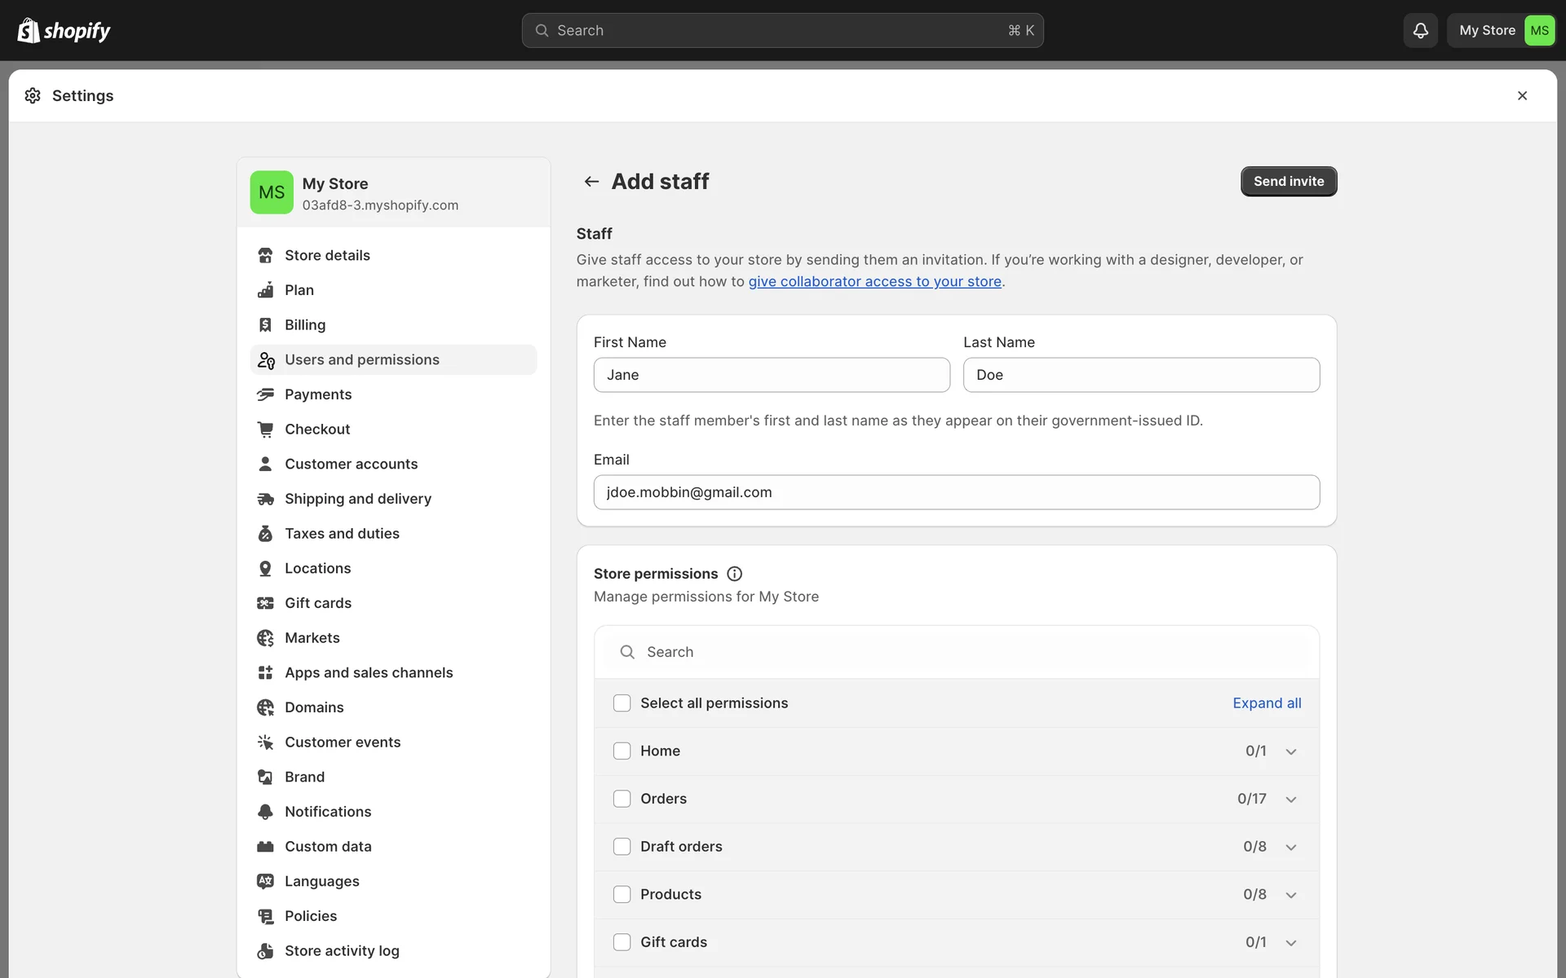Expand the Gift cards permission row chevron
The width and height of the screenshot is (1566, 978).
pos(1291,943)
